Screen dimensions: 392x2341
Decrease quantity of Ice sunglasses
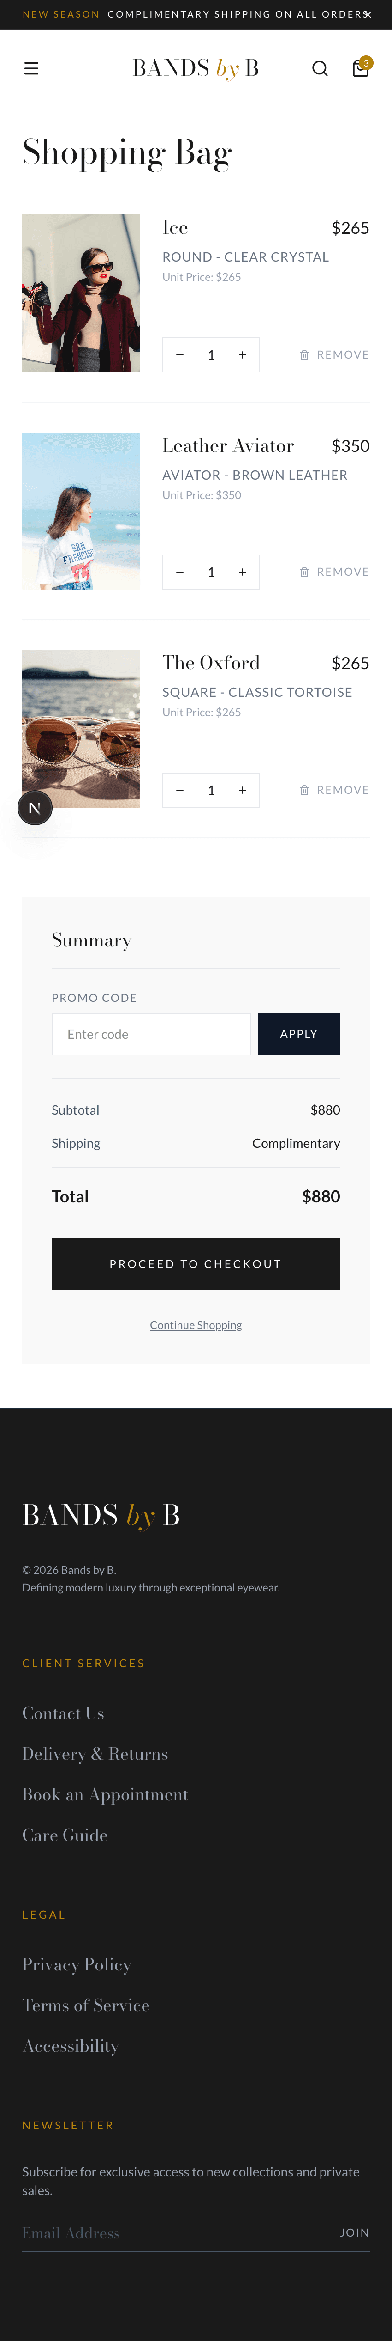[x=180, y=355]
